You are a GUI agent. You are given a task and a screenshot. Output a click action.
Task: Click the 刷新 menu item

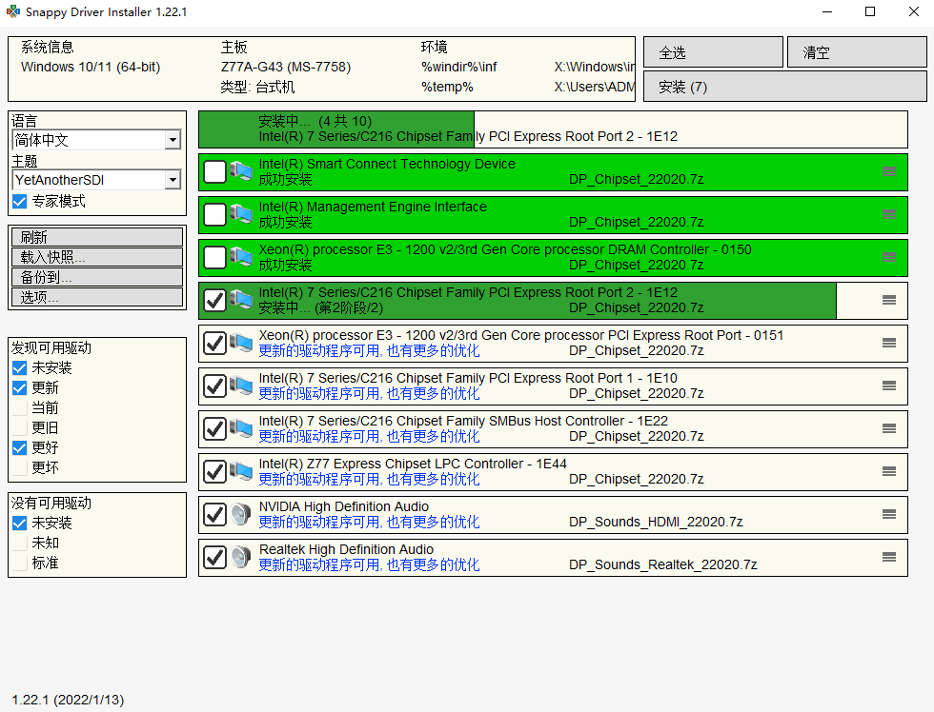[96, 237]
